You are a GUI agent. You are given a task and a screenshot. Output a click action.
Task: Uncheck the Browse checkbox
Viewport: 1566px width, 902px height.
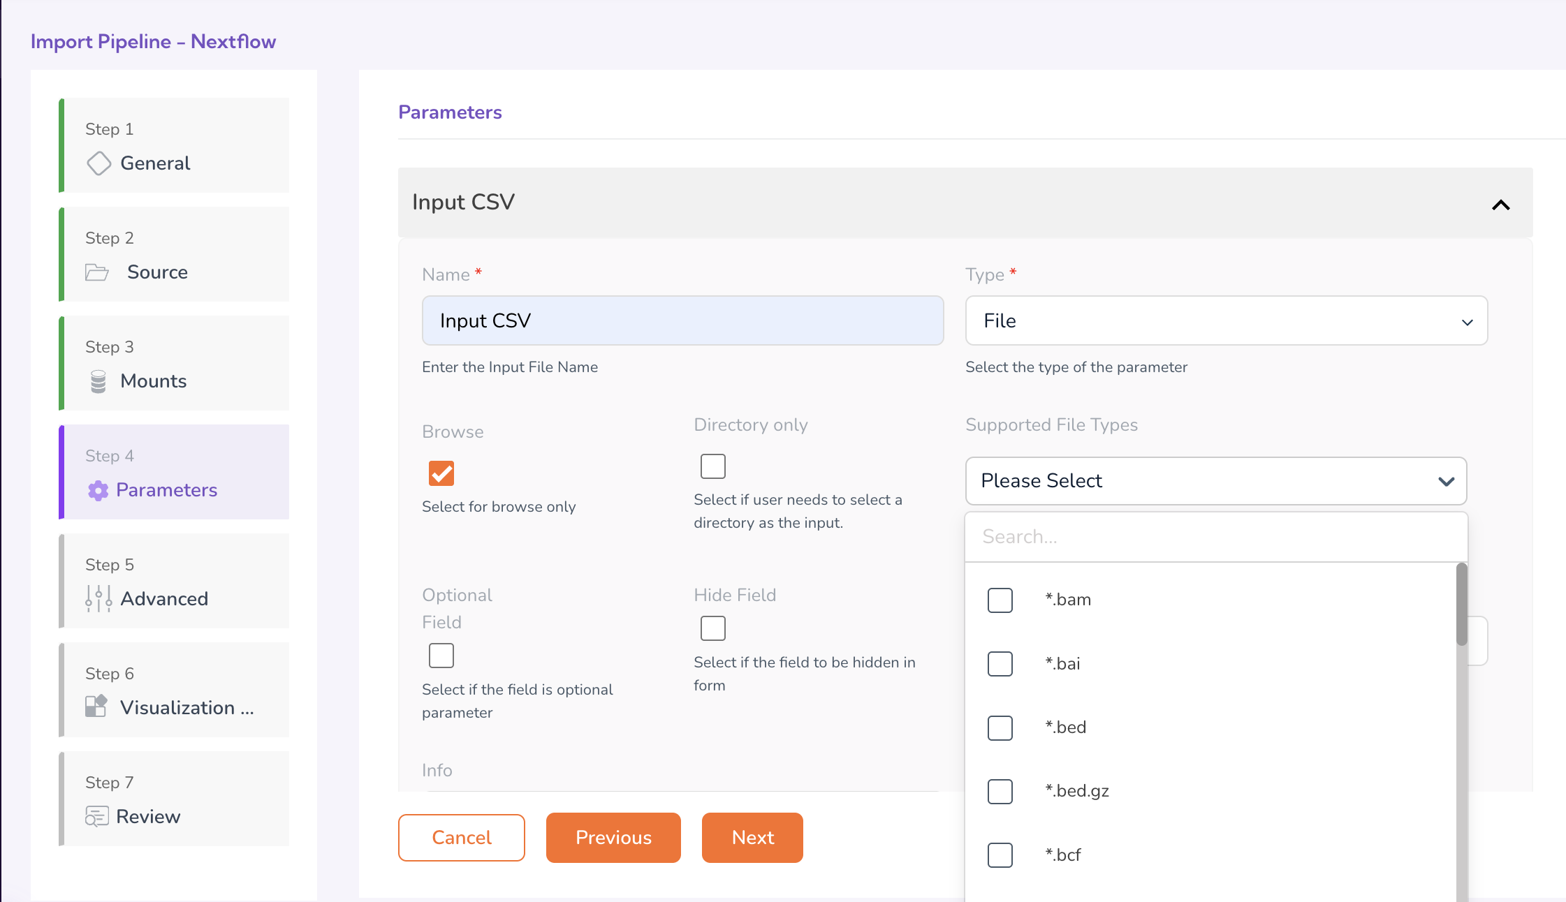point(441,473)
